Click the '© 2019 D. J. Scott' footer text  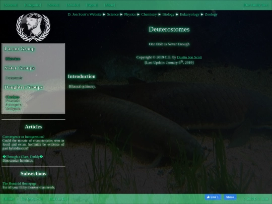click(x=256, y=199)
